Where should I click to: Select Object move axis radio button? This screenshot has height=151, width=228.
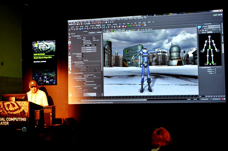click(82, 38)
